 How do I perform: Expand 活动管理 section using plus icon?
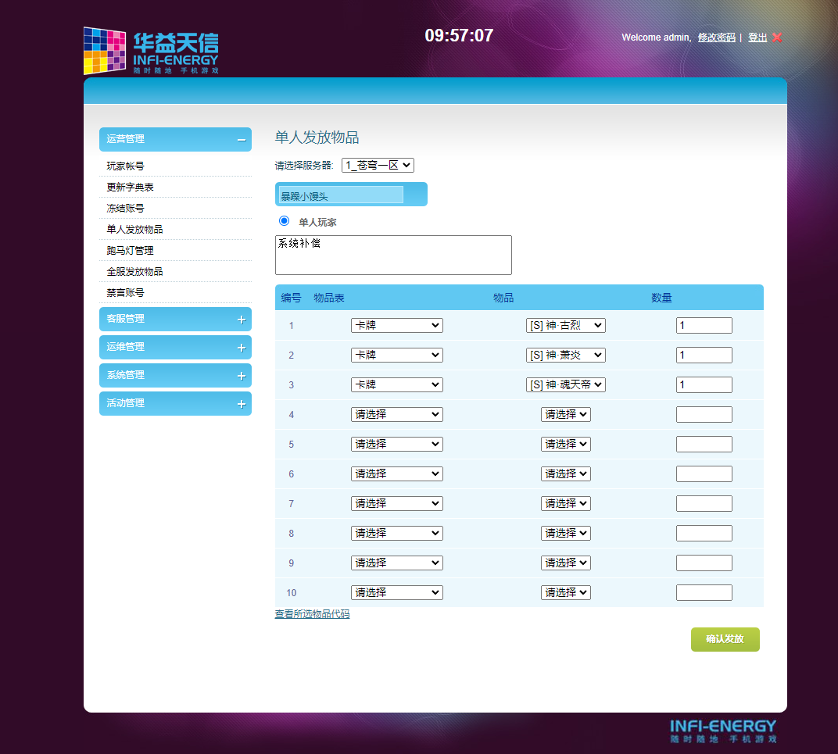tap(242, 404)
